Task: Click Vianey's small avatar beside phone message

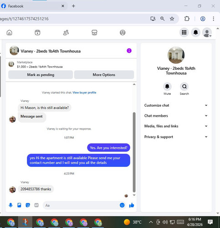Action: pyautogui.click(x=12, y=190)
